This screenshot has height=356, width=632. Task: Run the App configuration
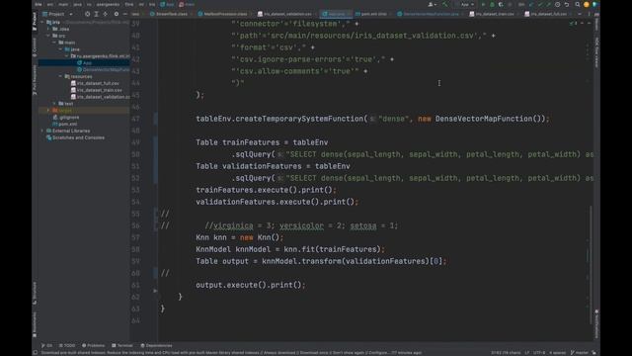click(483, 4)
